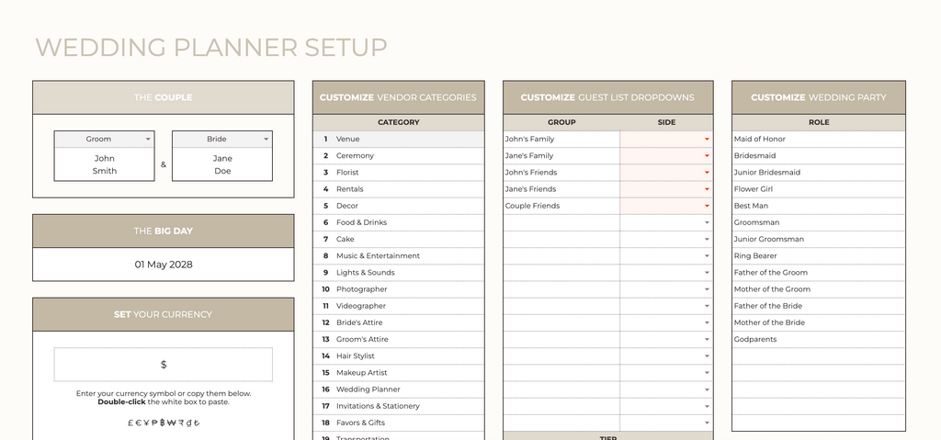
Task: Select the Flower Girl role cell
Action: coord(819,189)
